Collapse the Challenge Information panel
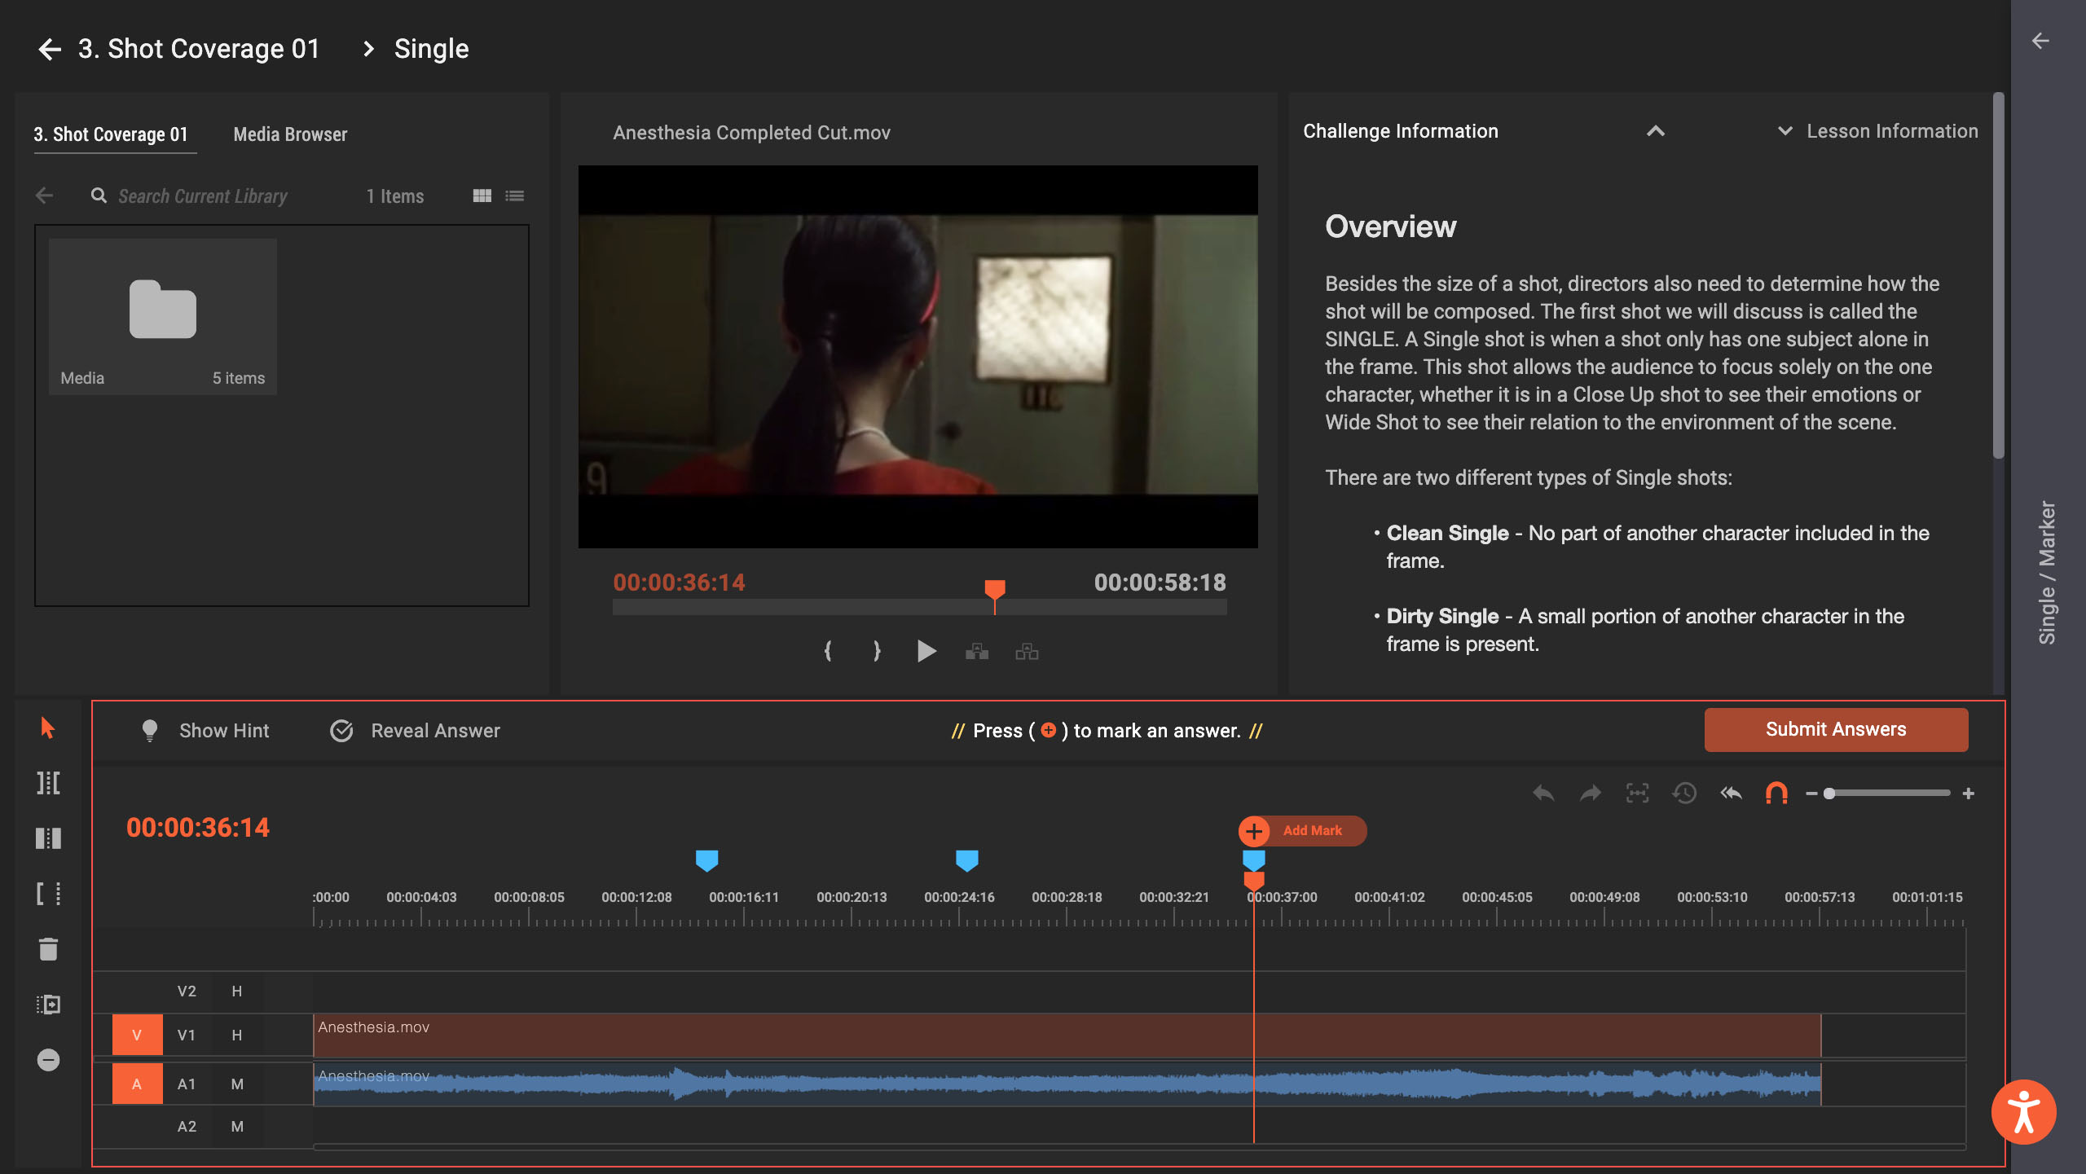 coord(1656,131)
